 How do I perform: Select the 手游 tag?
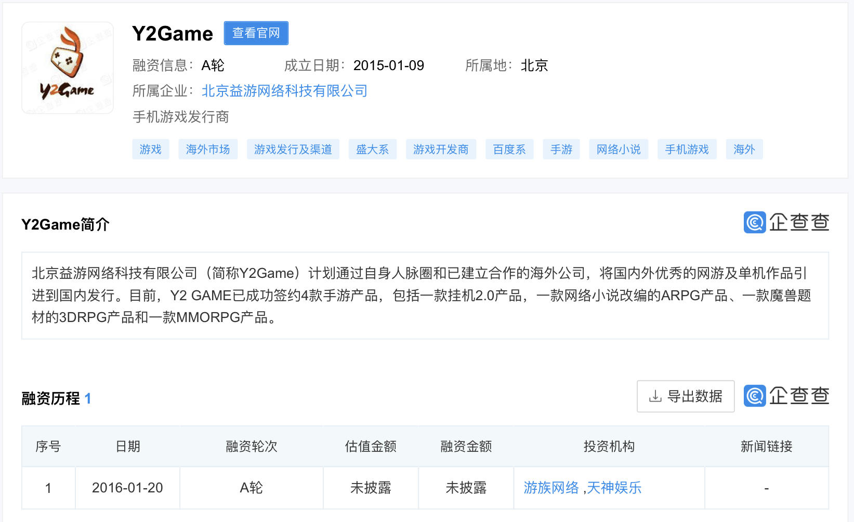click(561, 150)
